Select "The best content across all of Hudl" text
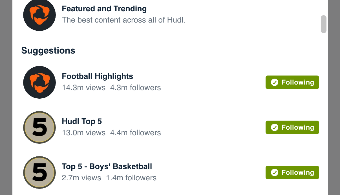The image size is (340, 195). coord(123,20)
